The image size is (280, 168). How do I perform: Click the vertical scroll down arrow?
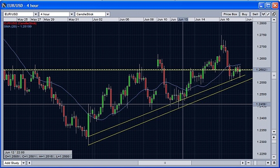[x=274, y=132]
